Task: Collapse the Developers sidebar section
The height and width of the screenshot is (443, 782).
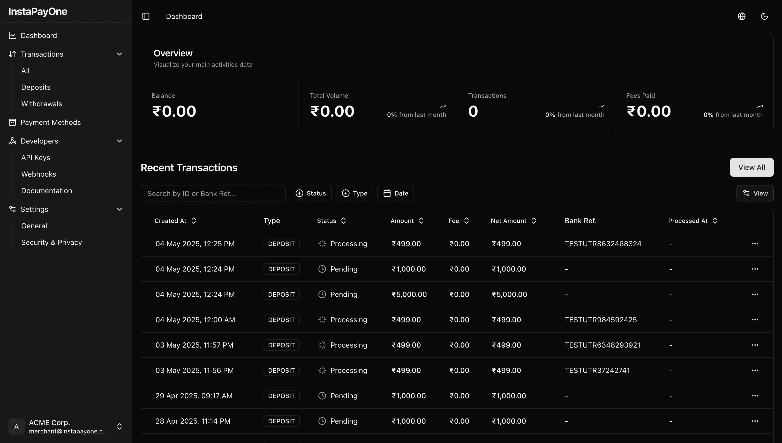Action: pyautogui.click(x=119, y=141)
